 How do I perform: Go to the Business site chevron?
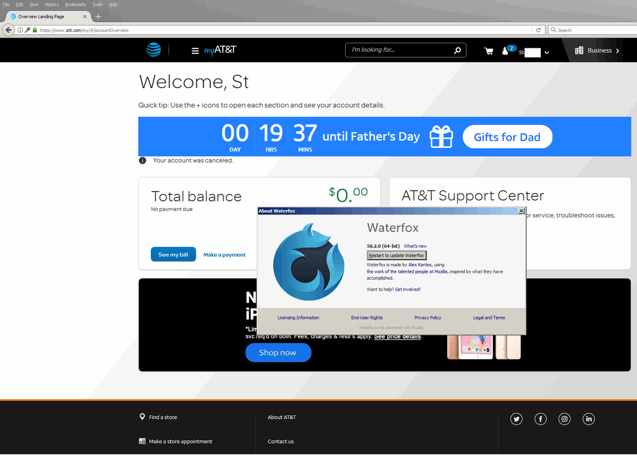618,51
